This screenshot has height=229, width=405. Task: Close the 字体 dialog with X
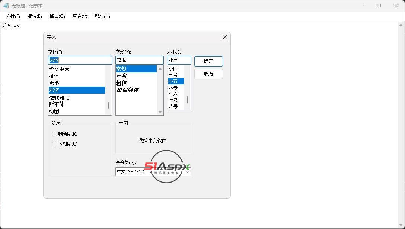tap(225, 37)
